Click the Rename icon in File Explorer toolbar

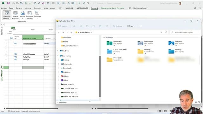click(x=94, y=26)
